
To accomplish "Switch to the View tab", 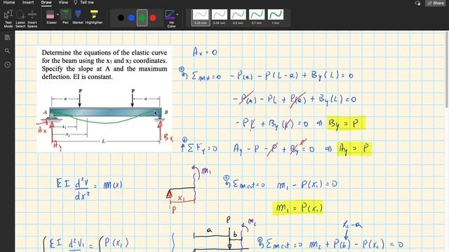I will click(x=63, y=2).
